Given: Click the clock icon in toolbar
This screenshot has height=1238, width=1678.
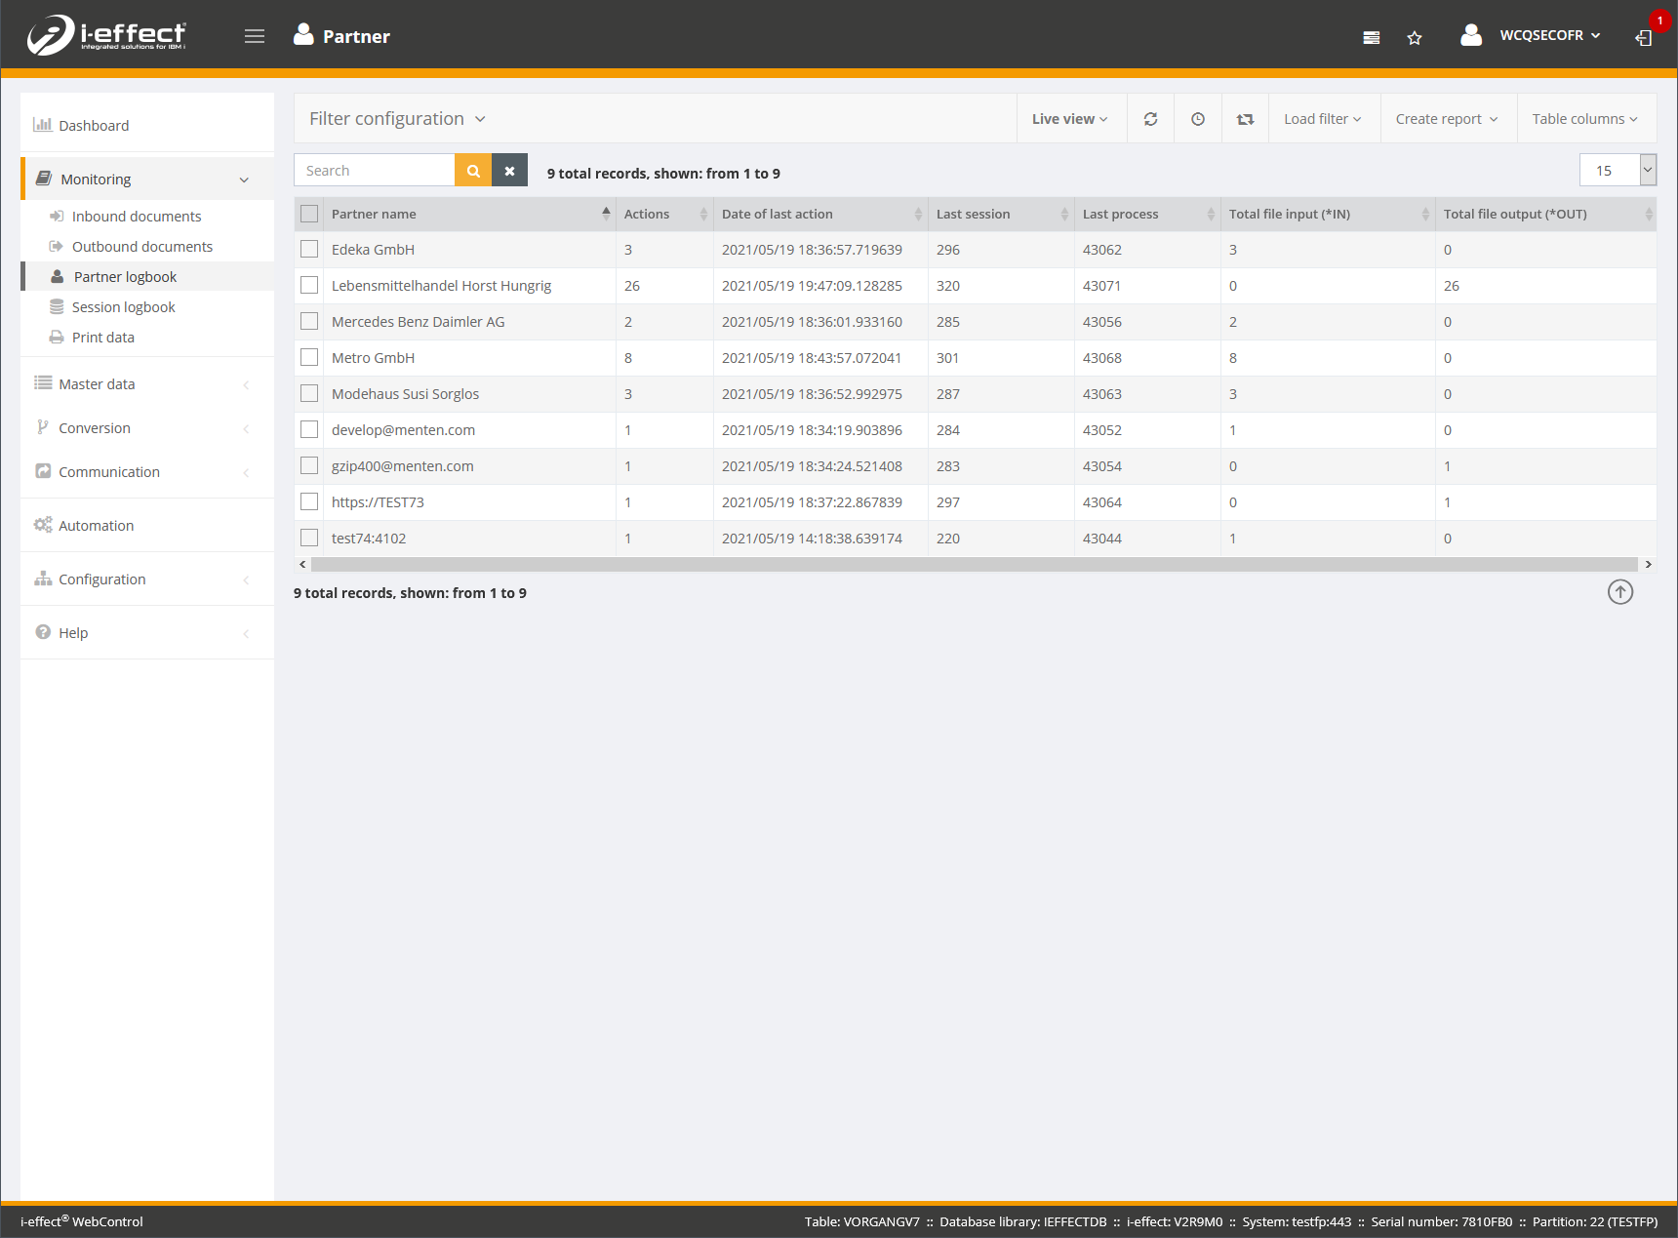Looking at the screenshot, I should coord(1197,119).
